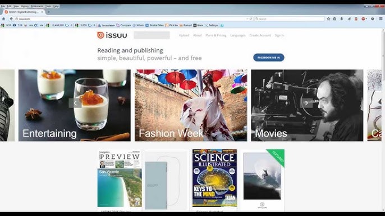Click the More toolbar button
The image size is (385, 216).
point(198,25)
